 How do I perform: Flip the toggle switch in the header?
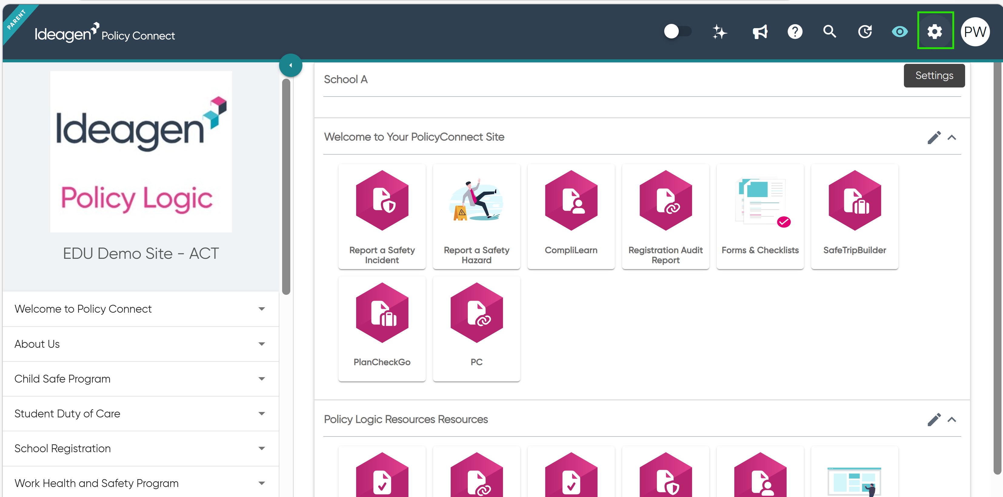point(678,31)
